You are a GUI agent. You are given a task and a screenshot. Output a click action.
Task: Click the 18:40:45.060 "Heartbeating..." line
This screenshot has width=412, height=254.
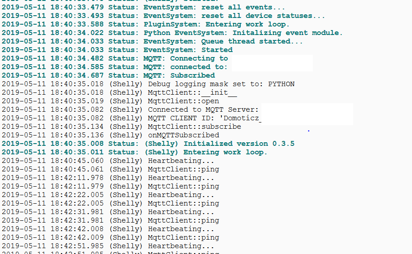(x=108, y=161)
